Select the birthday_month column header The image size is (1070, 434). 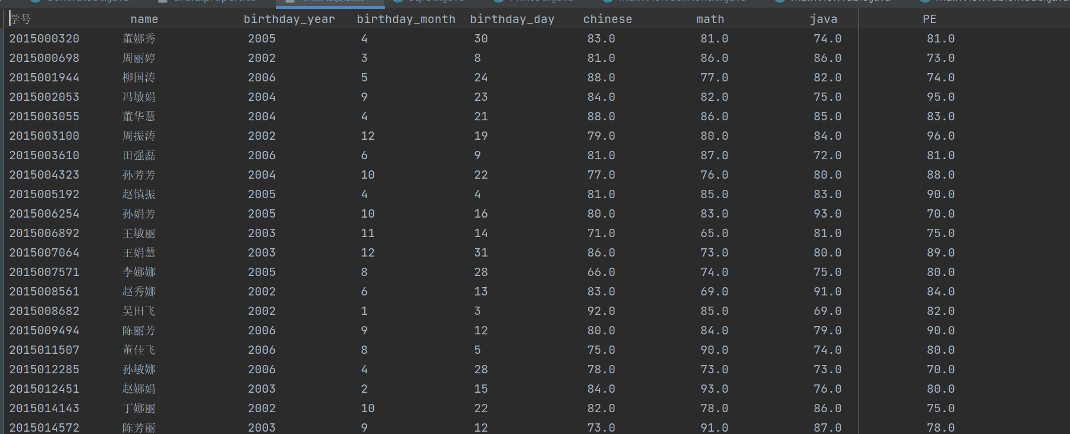(x=406, y=19)
